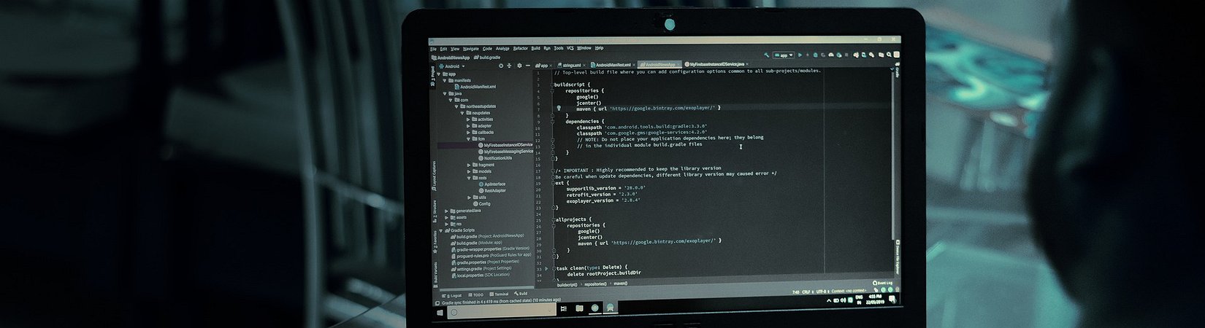Open Project panel settings gear
1205x328 pixels.
tap(519, 66)
